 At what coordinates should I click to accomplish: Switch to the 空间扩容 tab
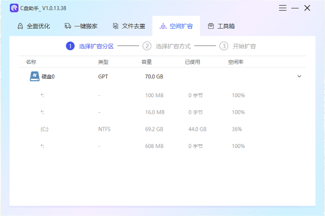coord(176,26)
